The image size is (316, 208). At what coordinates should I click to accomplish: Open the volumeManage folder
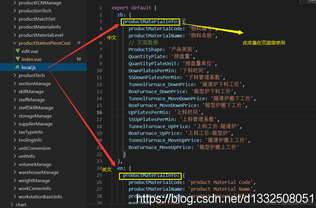tap(35, 164)
